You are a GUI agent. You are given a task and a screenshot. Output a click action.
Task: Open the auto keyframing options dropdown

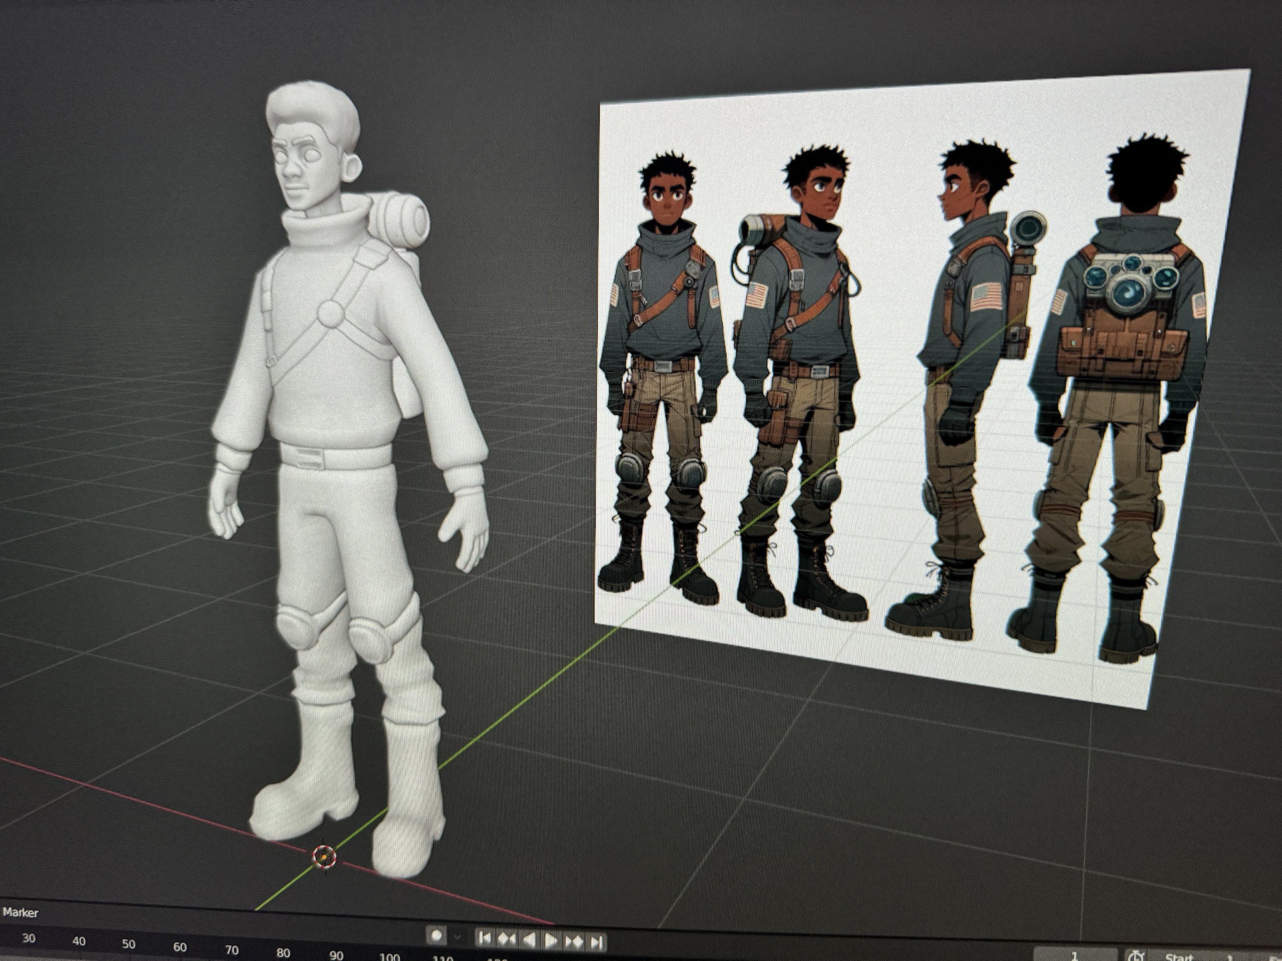[x=457, y=937]
